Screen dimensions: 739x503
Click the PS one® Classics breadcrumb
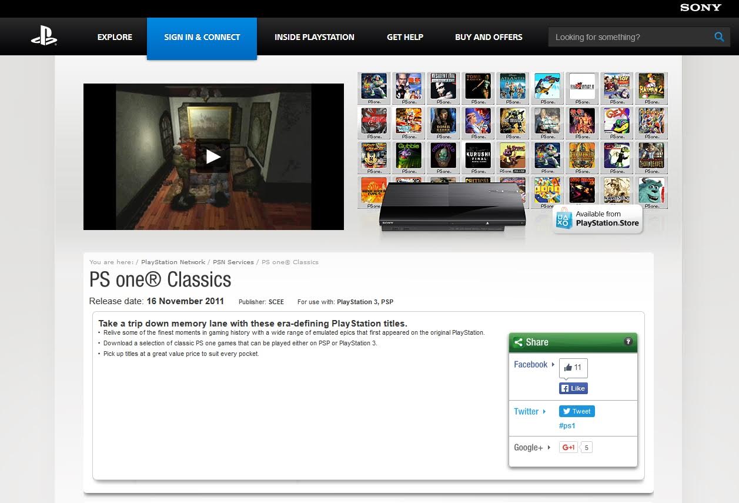pyautogui.click(x=290, y=262)
